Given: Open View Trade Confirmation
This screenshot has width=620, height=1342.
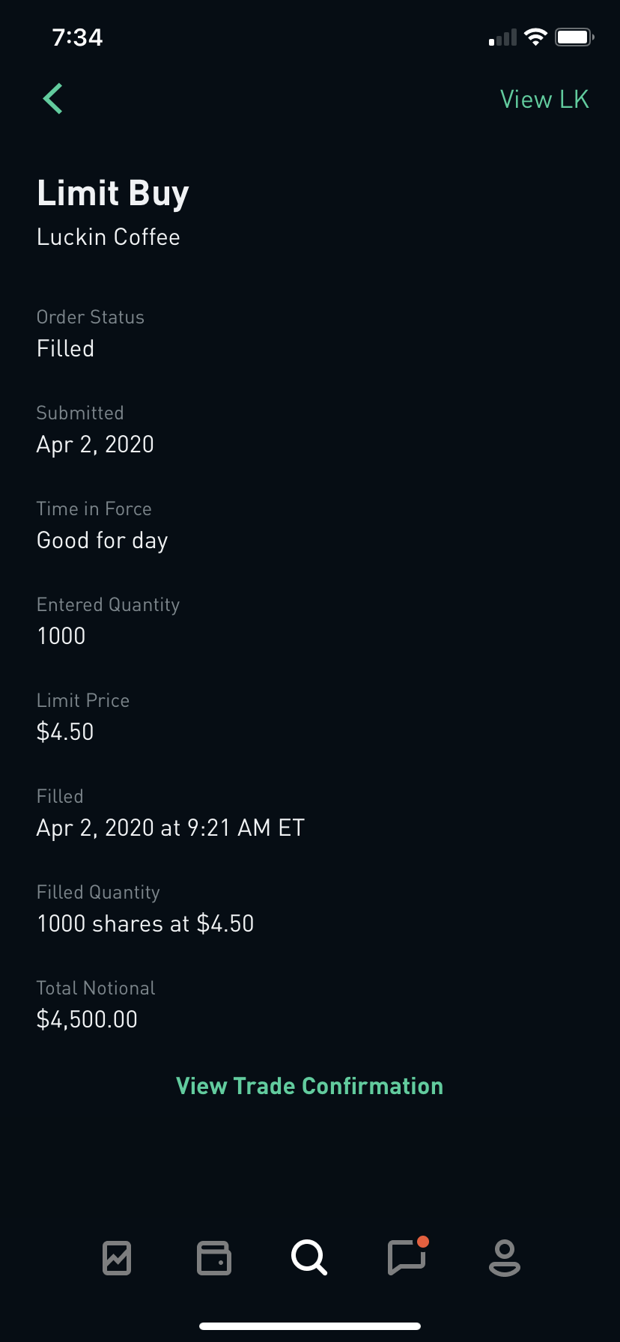Looking at the screenshot, I should tap(309, 1086).
